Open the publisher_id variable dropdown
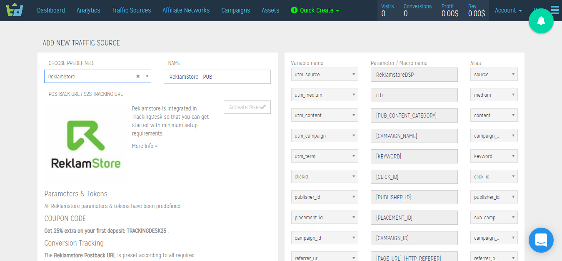This screenshot has height=261, width=562. [325, 197]
